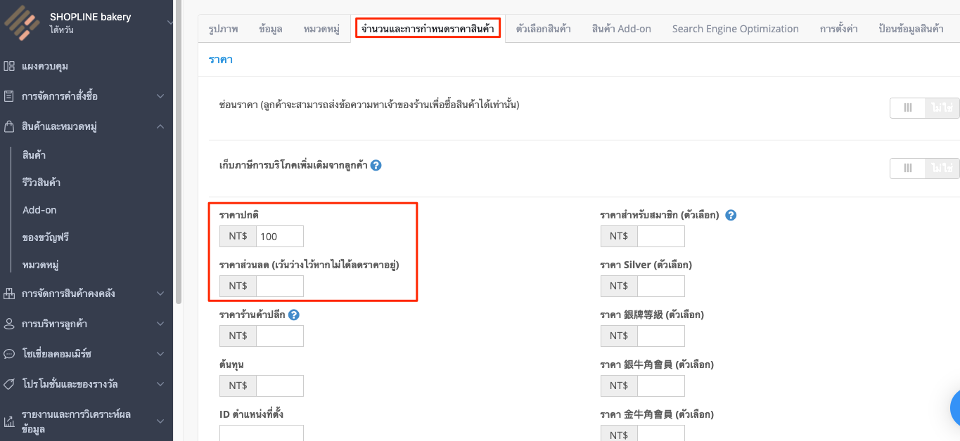The width and height of the screenshot is (960, 441).
Task: Click the ราคาสำหรับสมาชิก price field
Action: click(661, 237)
